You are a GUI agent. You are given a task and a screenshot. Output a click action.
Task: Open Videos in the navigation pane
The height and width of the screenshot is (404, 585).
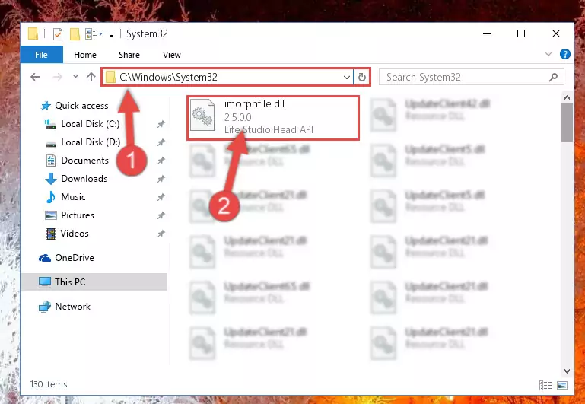(x=75, y=234)
